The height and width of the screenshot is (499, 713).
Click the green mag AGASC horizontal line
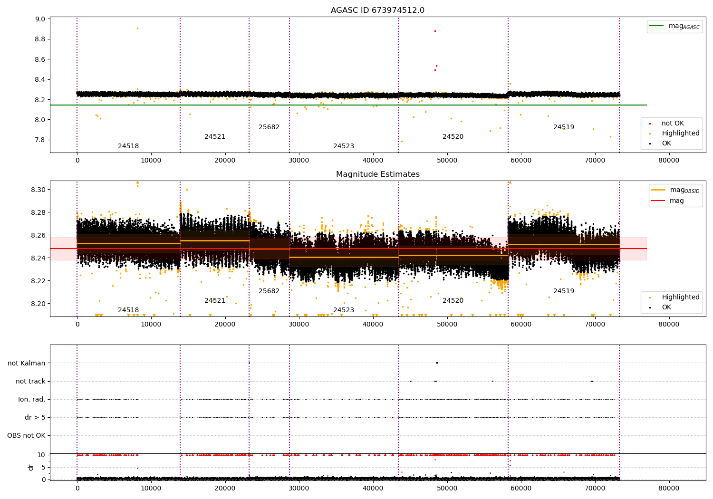348,105
